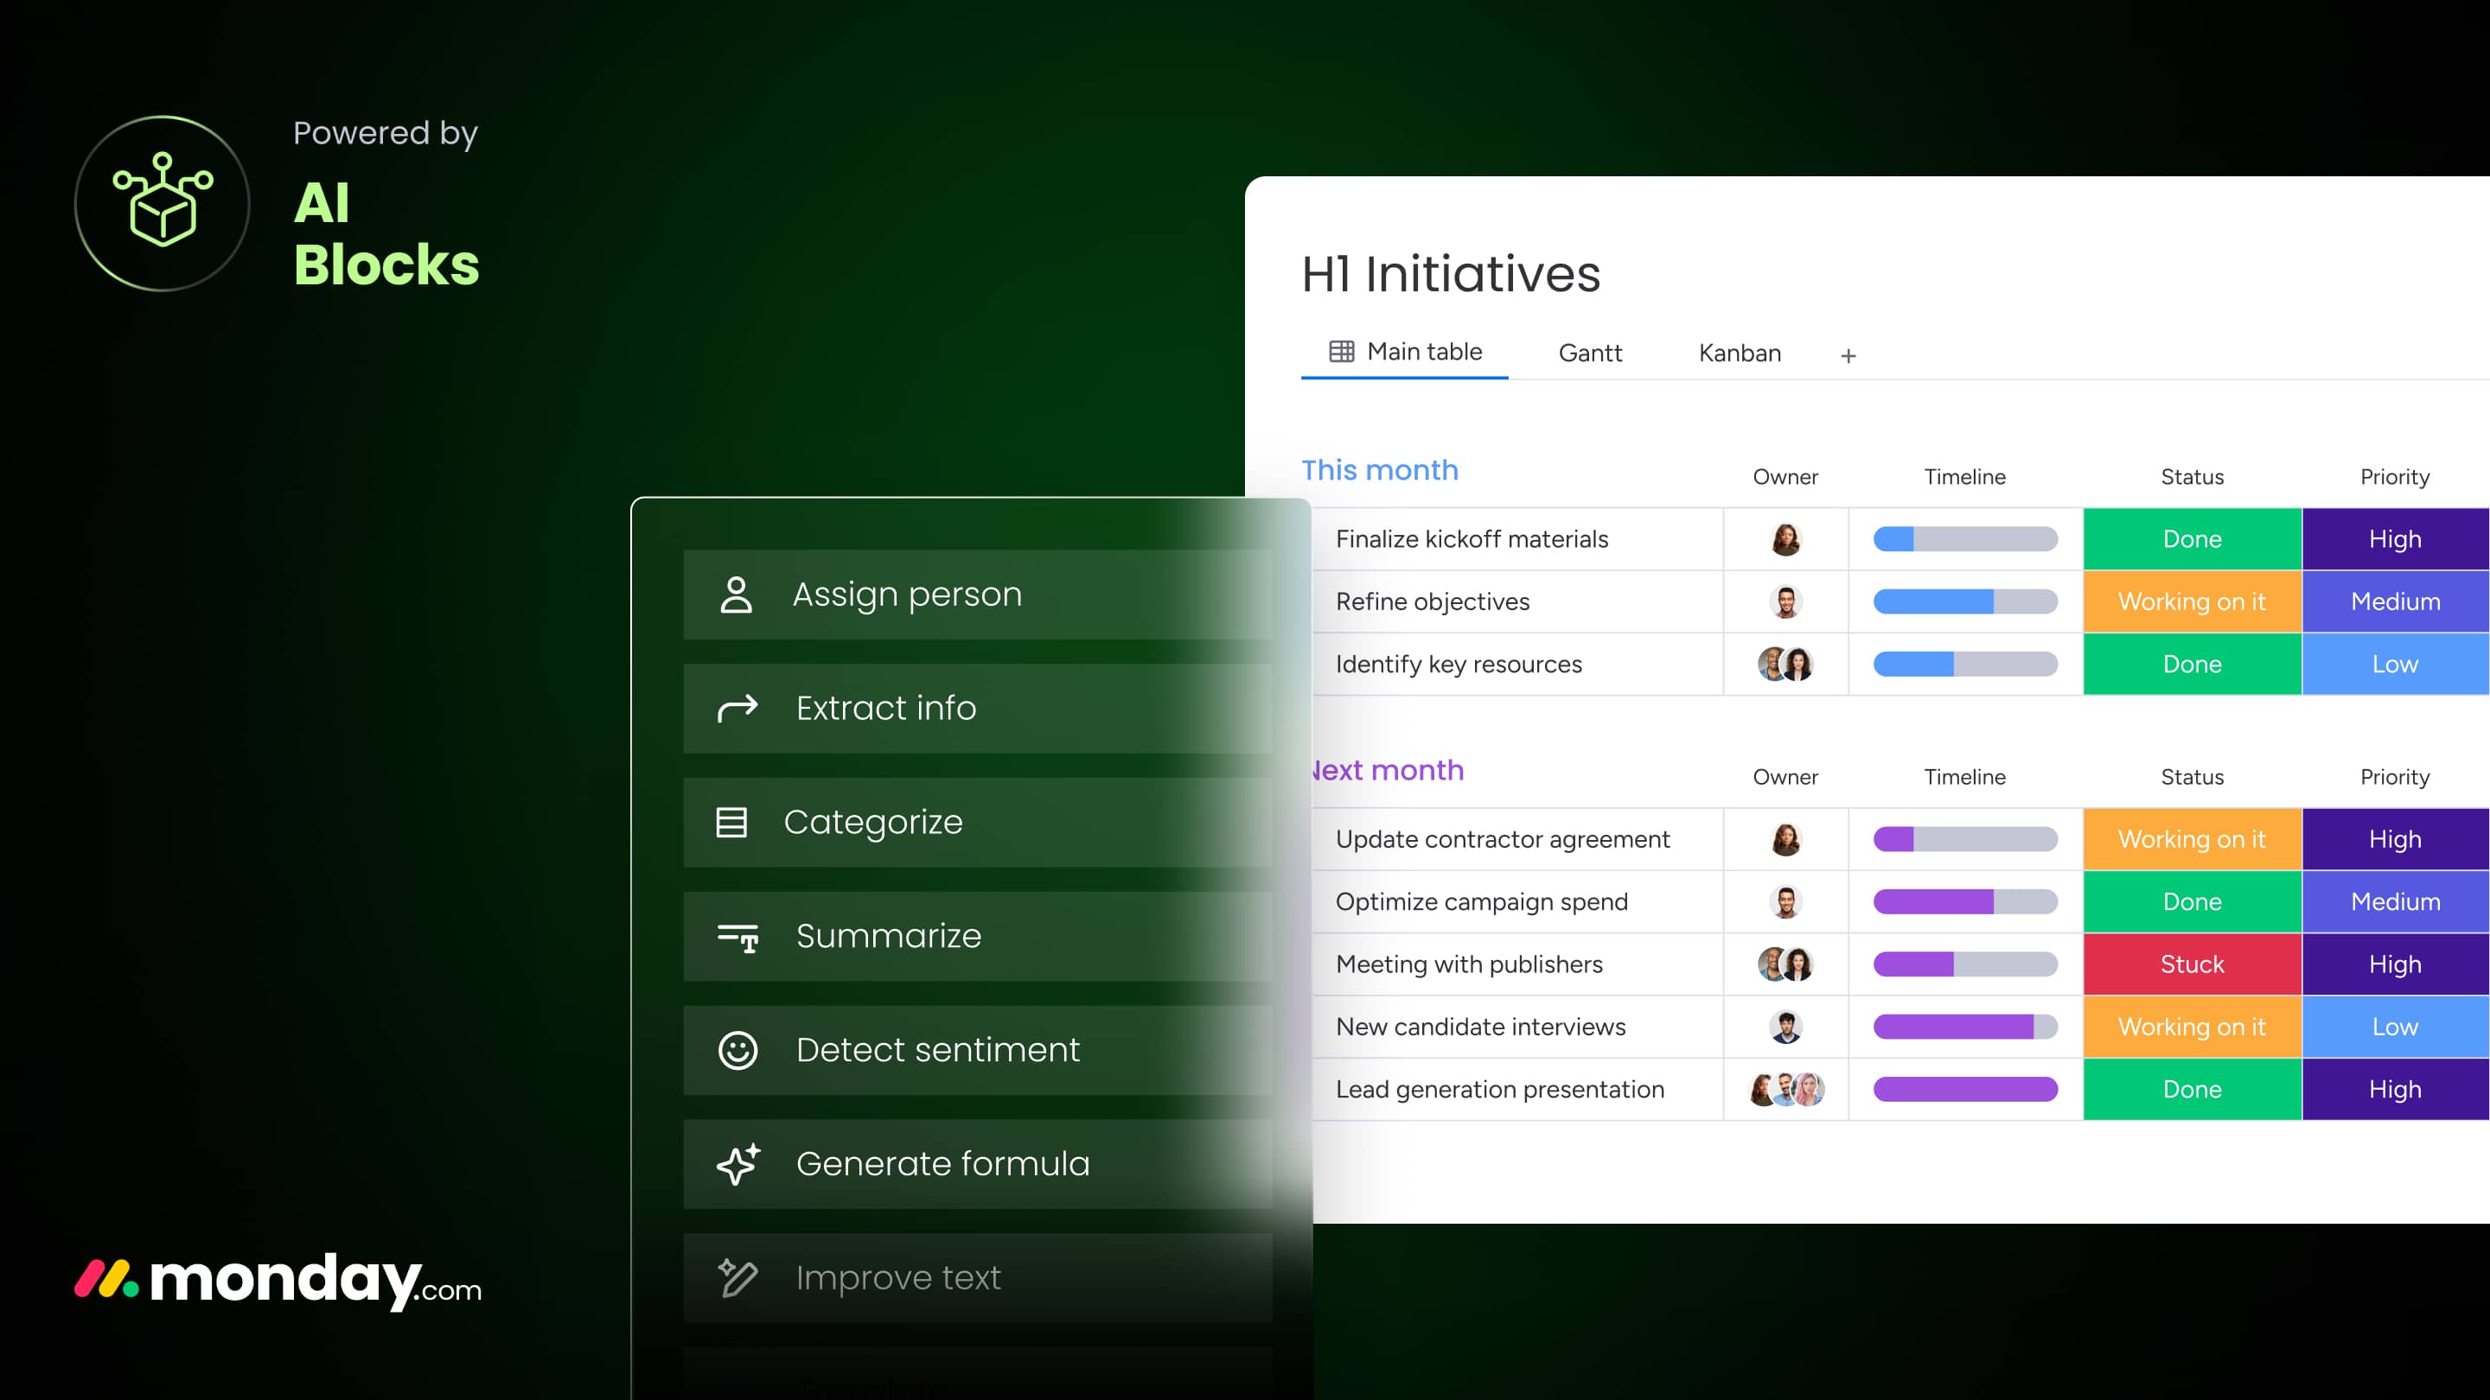This screenshot has width=2490, height=1400.
Task: Collapse the This month group
Action: [x=1381, y=470]
